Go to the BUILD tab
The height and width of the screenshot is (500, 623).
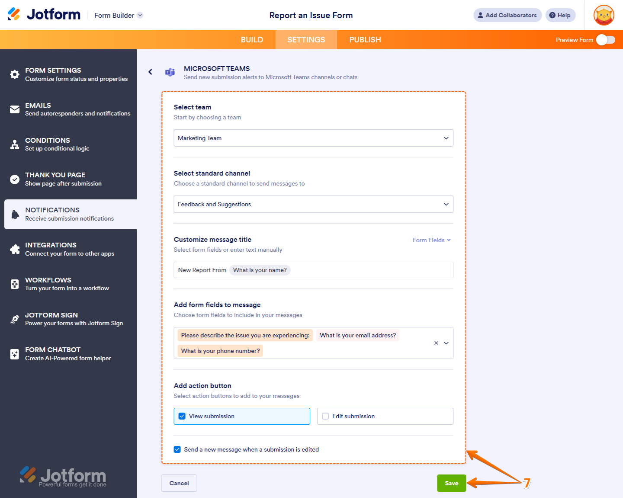pyautogui.click(x=252, y=39)
